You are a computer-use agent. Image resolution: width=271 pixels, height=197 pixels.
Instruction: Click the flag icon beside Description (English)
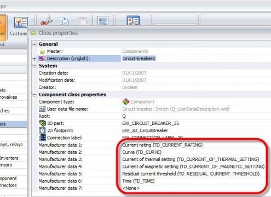pyautogui.click(x=42, y=58)
